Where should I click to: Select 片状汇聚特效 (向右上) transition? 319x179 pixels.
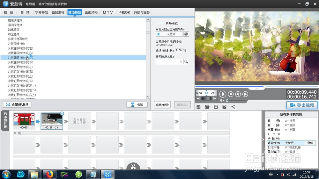[22, 95]
